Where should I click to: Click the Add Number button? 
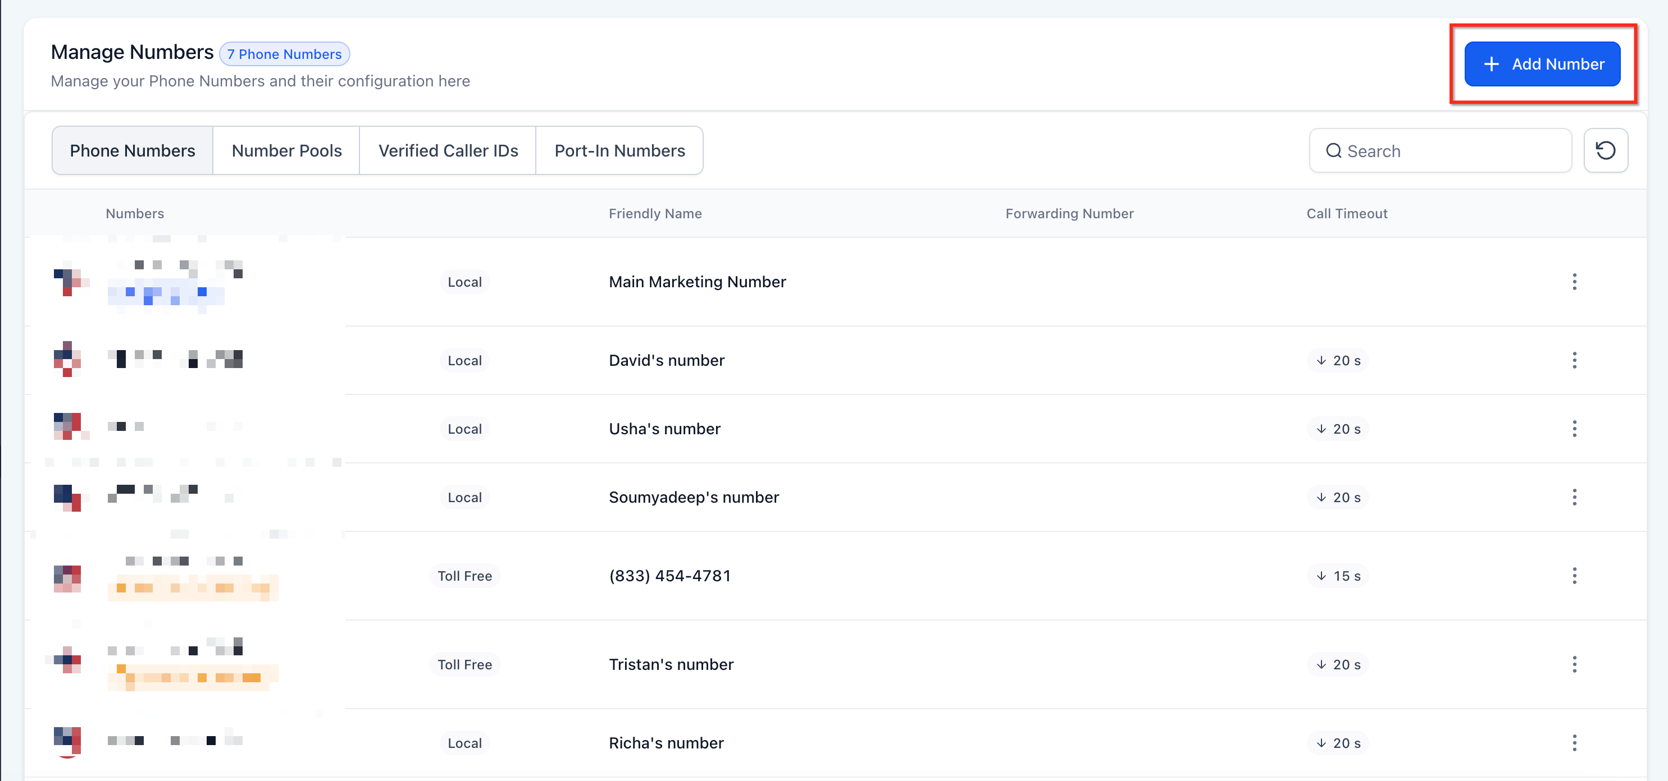coord(1542,64)
